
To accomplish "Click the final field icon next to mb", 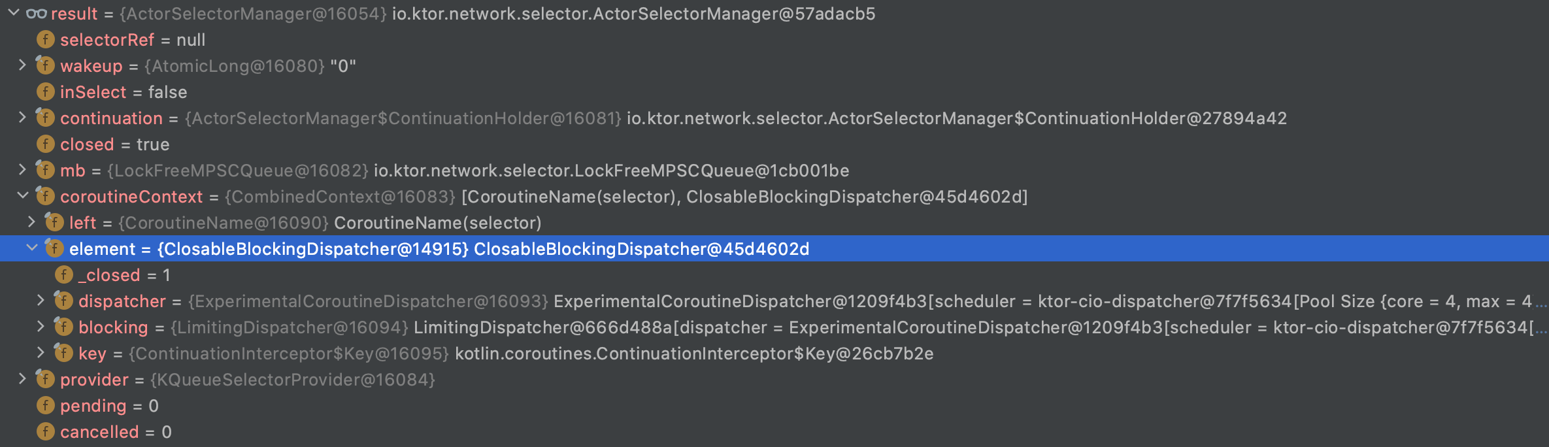I will 44,170.
